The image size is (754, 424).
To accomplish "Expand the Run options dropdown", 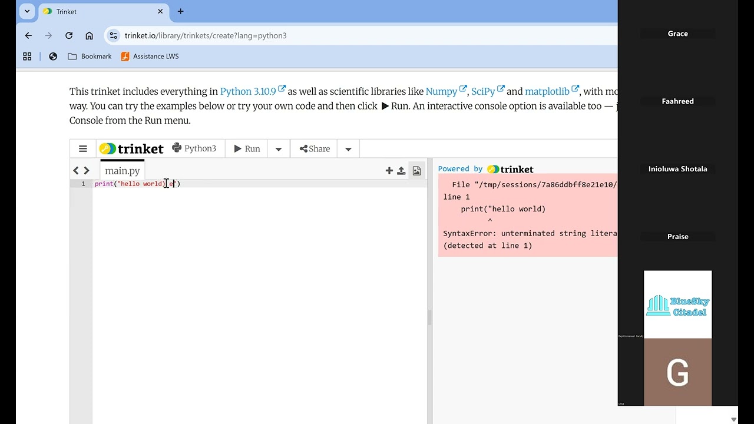I will [279, 149].
